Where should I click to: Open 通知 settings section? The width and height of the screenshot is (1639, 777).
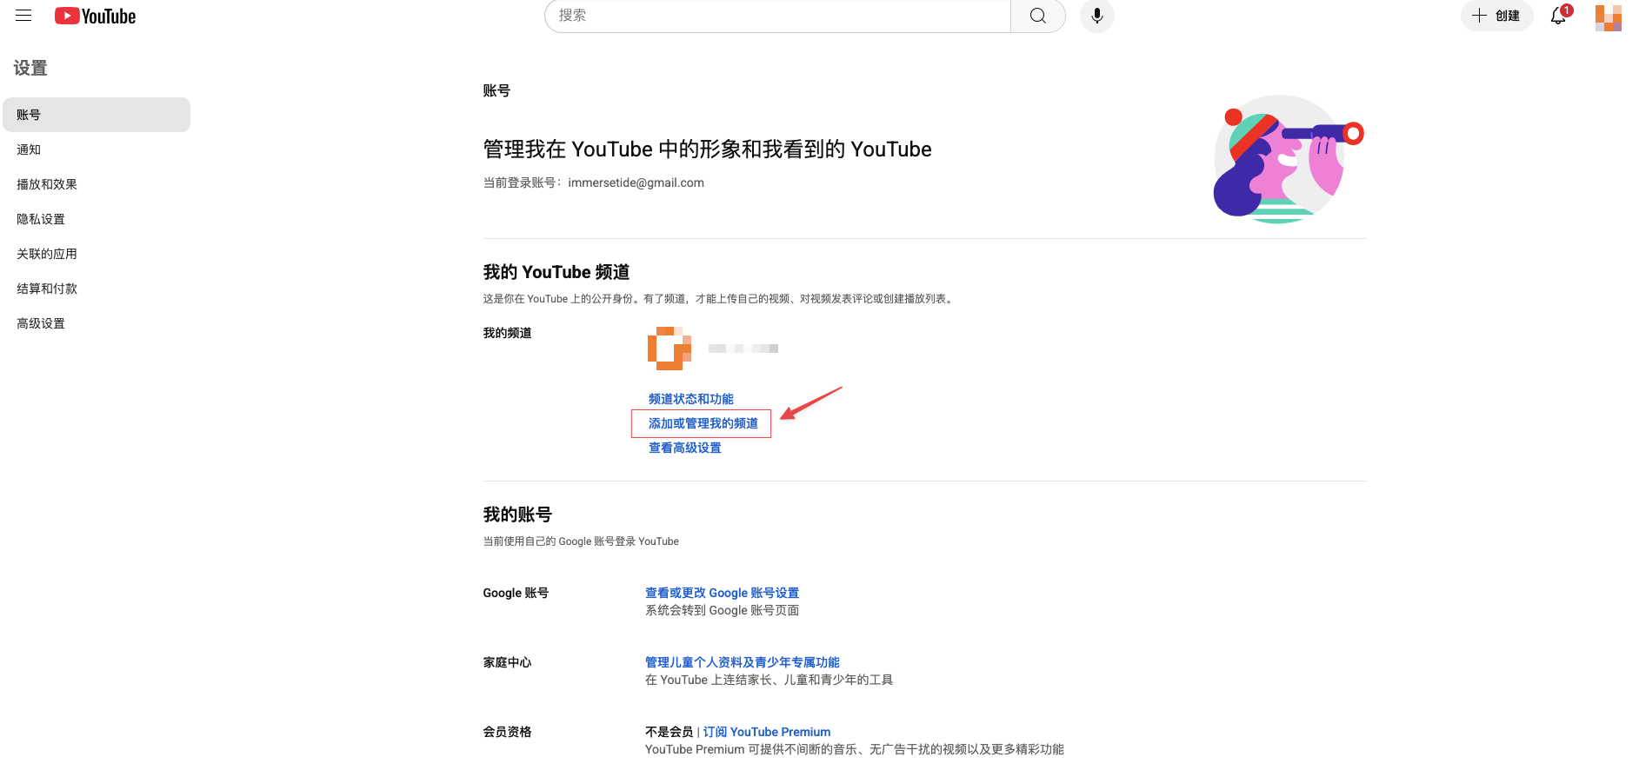[x=97, y=149]
